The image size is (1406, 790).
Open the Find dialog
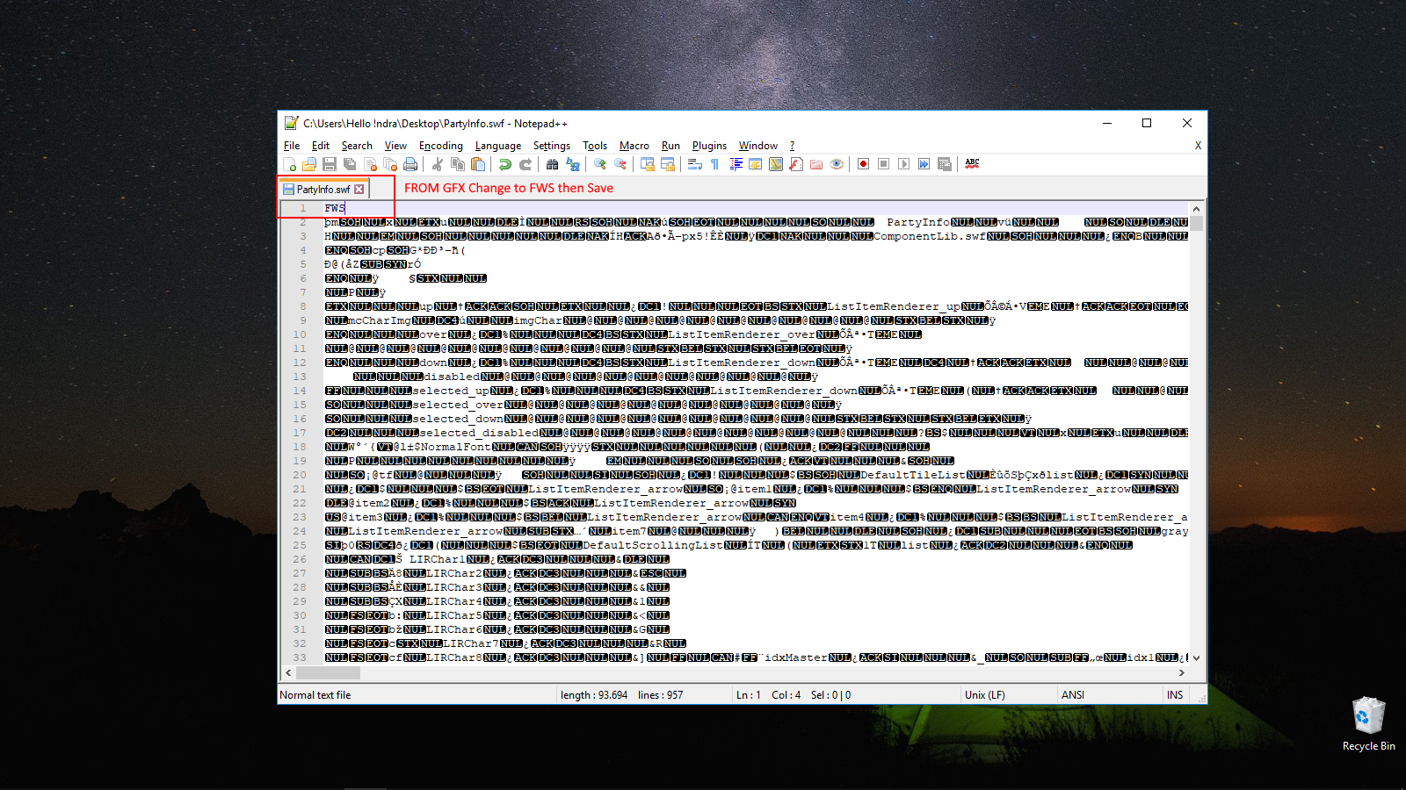(x=552, y=164)
